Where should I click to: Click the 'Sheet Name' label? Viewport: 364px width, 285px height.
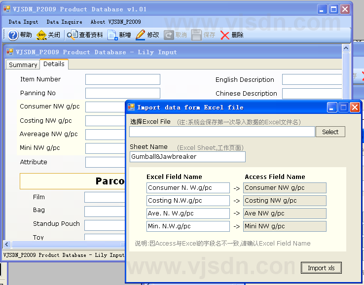148,146
